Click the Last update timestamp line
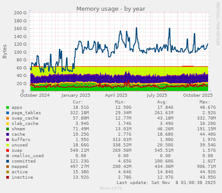The height and width of the screenshot is (193, 222). [x=166, y=183]
